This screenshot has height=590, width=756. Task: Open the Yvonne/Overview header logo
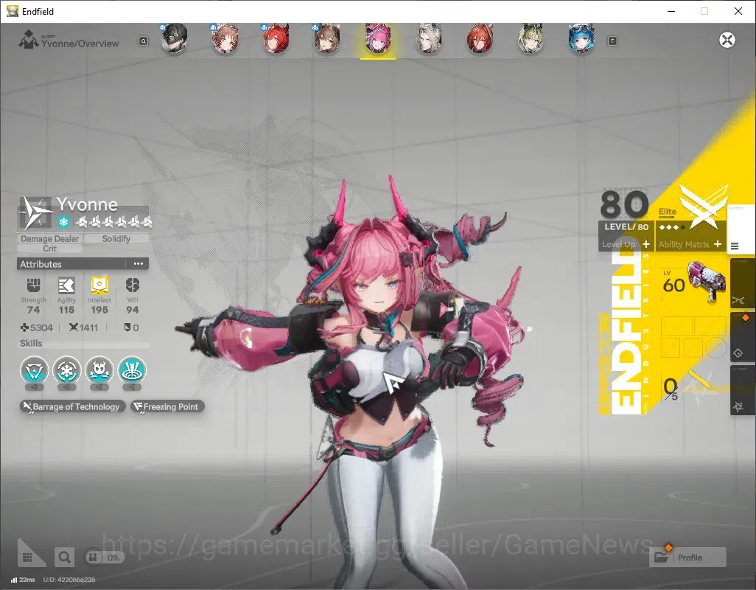click(x=28, y=40)
